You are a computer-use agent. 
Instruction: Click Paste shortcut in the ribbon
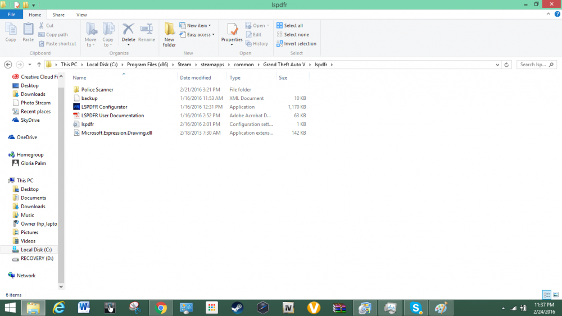coord(57,44)
